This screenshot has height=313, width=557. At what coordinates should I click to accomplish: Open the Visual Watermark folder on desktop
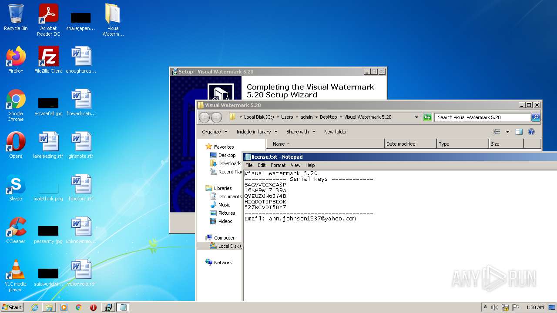[113, 20]
